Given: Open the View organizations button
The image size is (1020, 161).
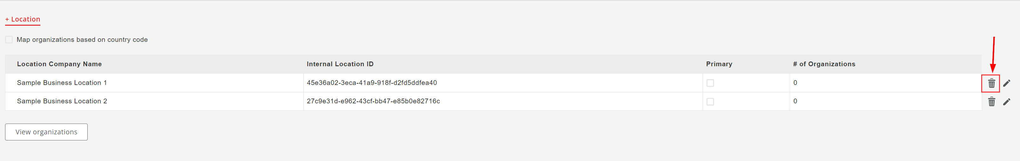Looking at the screenshot, I should click(x=46, y=132).
